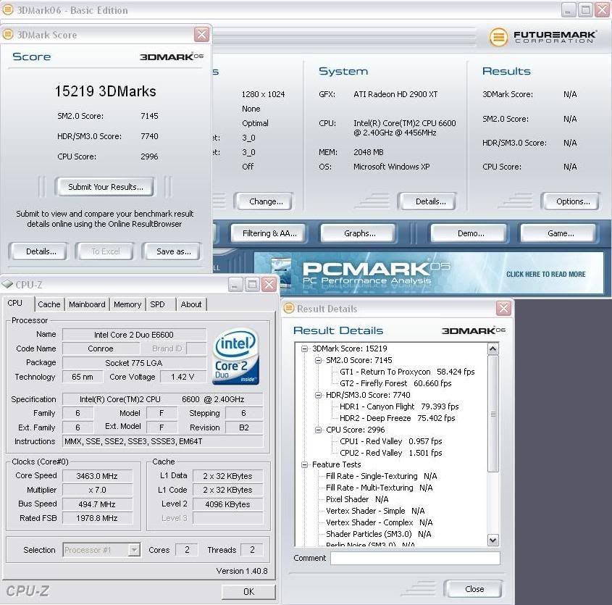Click OK in the CPU-Z window
This screenshot has width=612, height=605.
[x=248, y=592]
